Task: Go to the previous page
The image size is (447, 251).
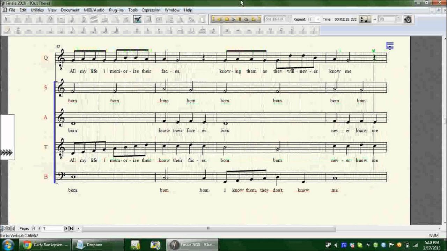Action: point(39,229)
